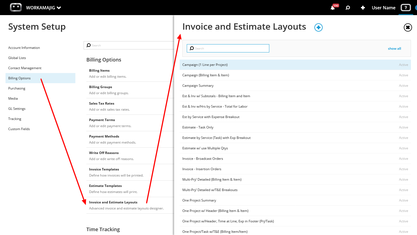This screenshot has width=417, height=235.
Task: Select Purchasing in the sidebar
Action: coord(40,88)
